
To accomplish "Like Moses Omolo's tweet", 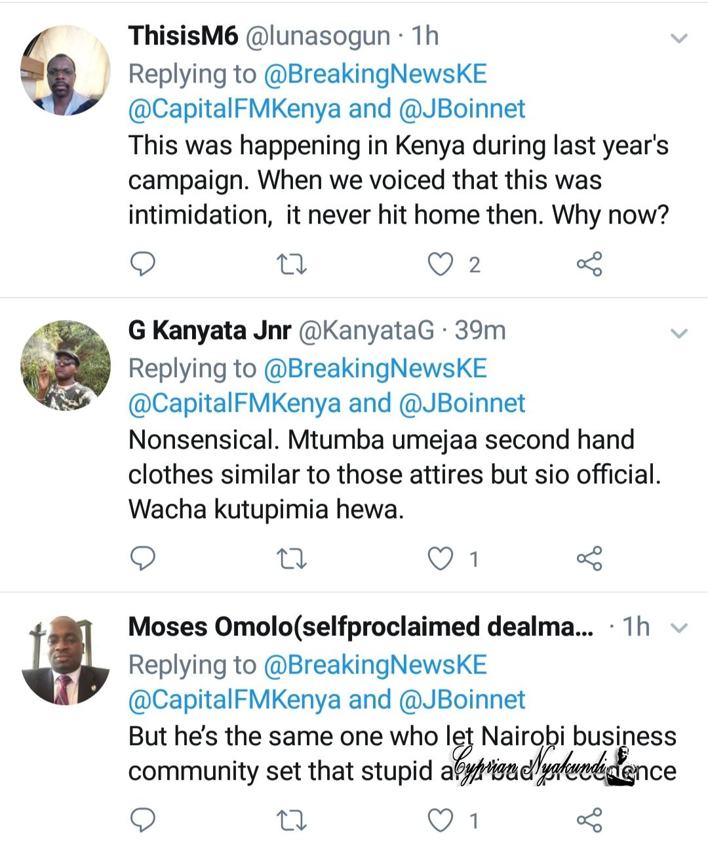I will click(x=441, y=820).
